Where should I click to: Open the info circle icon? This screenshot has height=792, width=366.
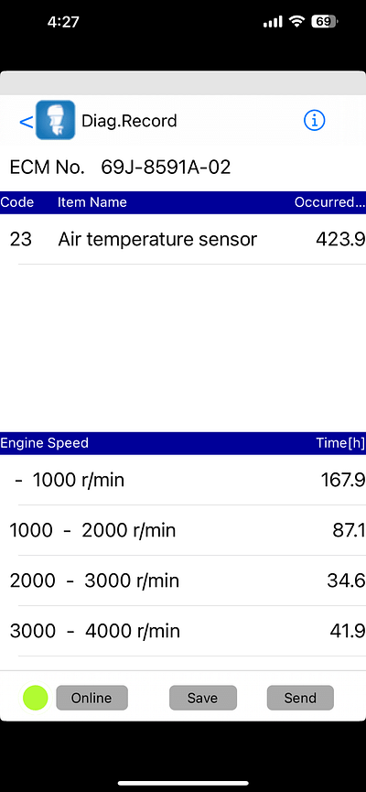tap(314, 120)
